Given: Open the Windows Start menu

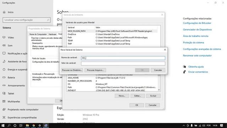Looking at the screenshot, I should coord(3,126).
